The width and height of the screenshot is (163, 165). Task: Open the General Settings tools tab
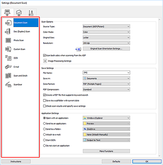[x=31, y=13]
